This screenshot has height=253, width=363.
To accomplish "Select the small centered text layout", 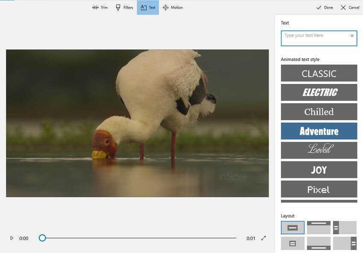I will pos(293,243).
